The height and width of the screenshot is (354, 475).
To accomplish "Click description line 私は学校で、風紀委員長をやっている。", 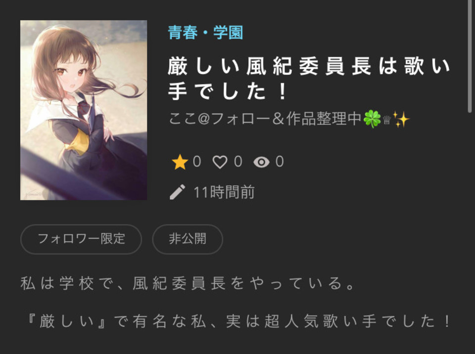I will click(188, 283).
